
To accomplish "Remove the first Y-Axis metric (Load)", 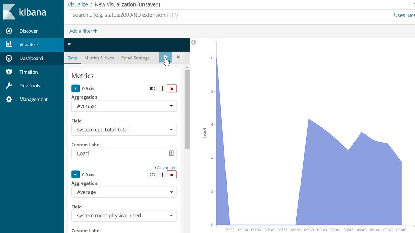I will pos(172,88).
